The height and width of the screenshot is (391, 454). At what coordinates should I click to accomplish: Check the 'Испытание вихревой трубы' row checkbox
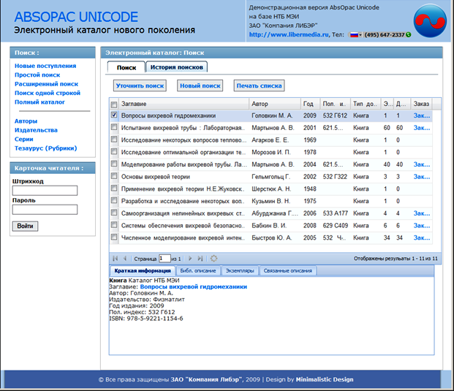(x=114, y=127)
